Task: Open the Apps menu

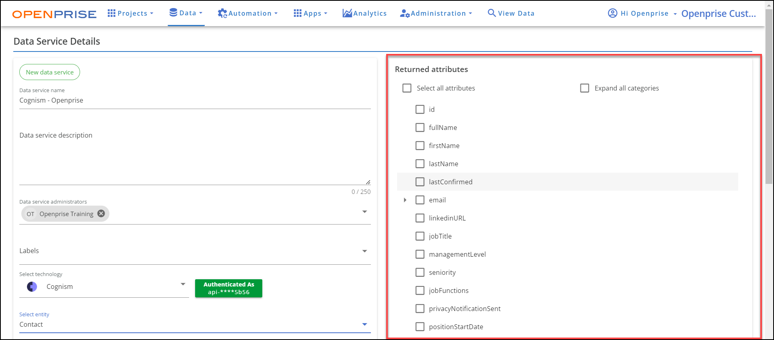Action: (311, 13)
